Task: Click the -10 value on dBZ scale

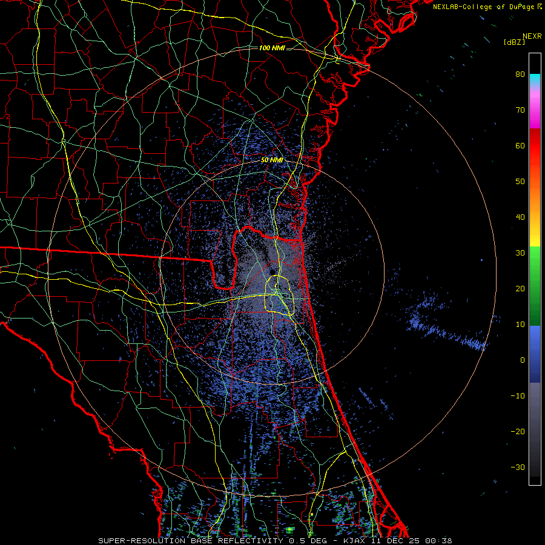Action: click(518, 395)
